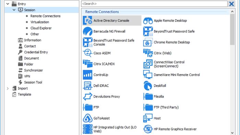Select the FTP (Third Party) icon

148,107
